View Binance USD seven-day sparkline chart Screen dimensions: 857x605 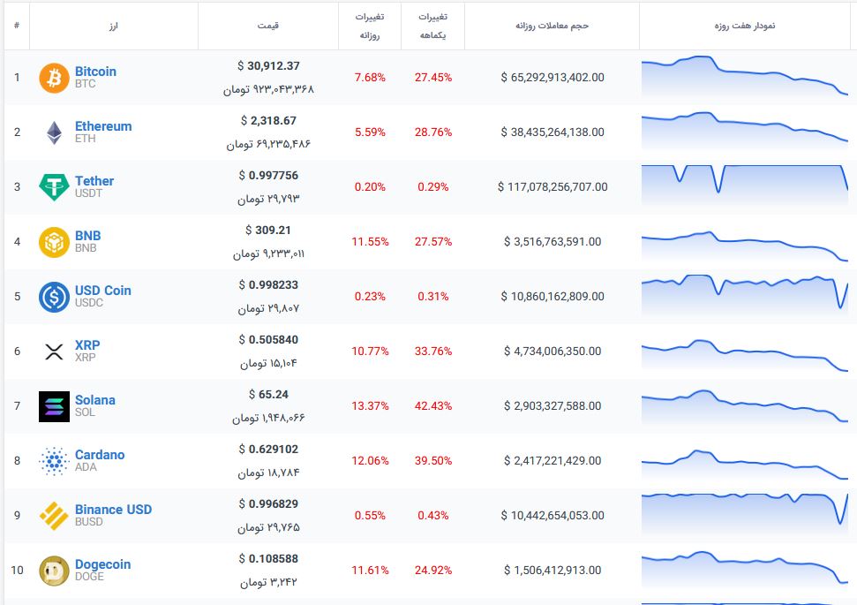point(745,515)
